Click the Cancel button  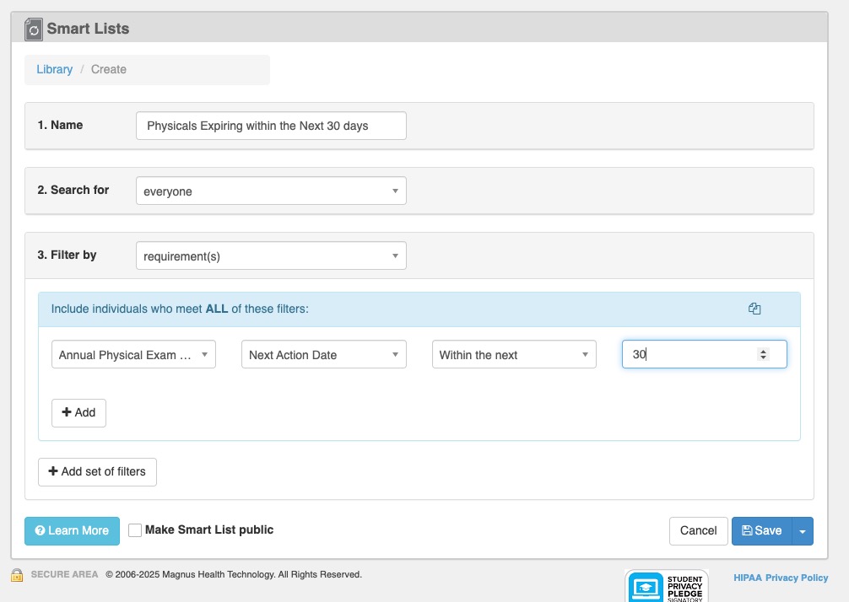[x=698, y=530]
